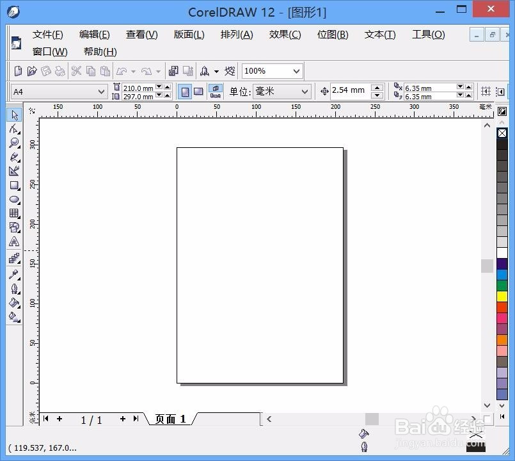Expand the application launcher dropdown arrow
This screenshot has width=515, height=461.
216,71
